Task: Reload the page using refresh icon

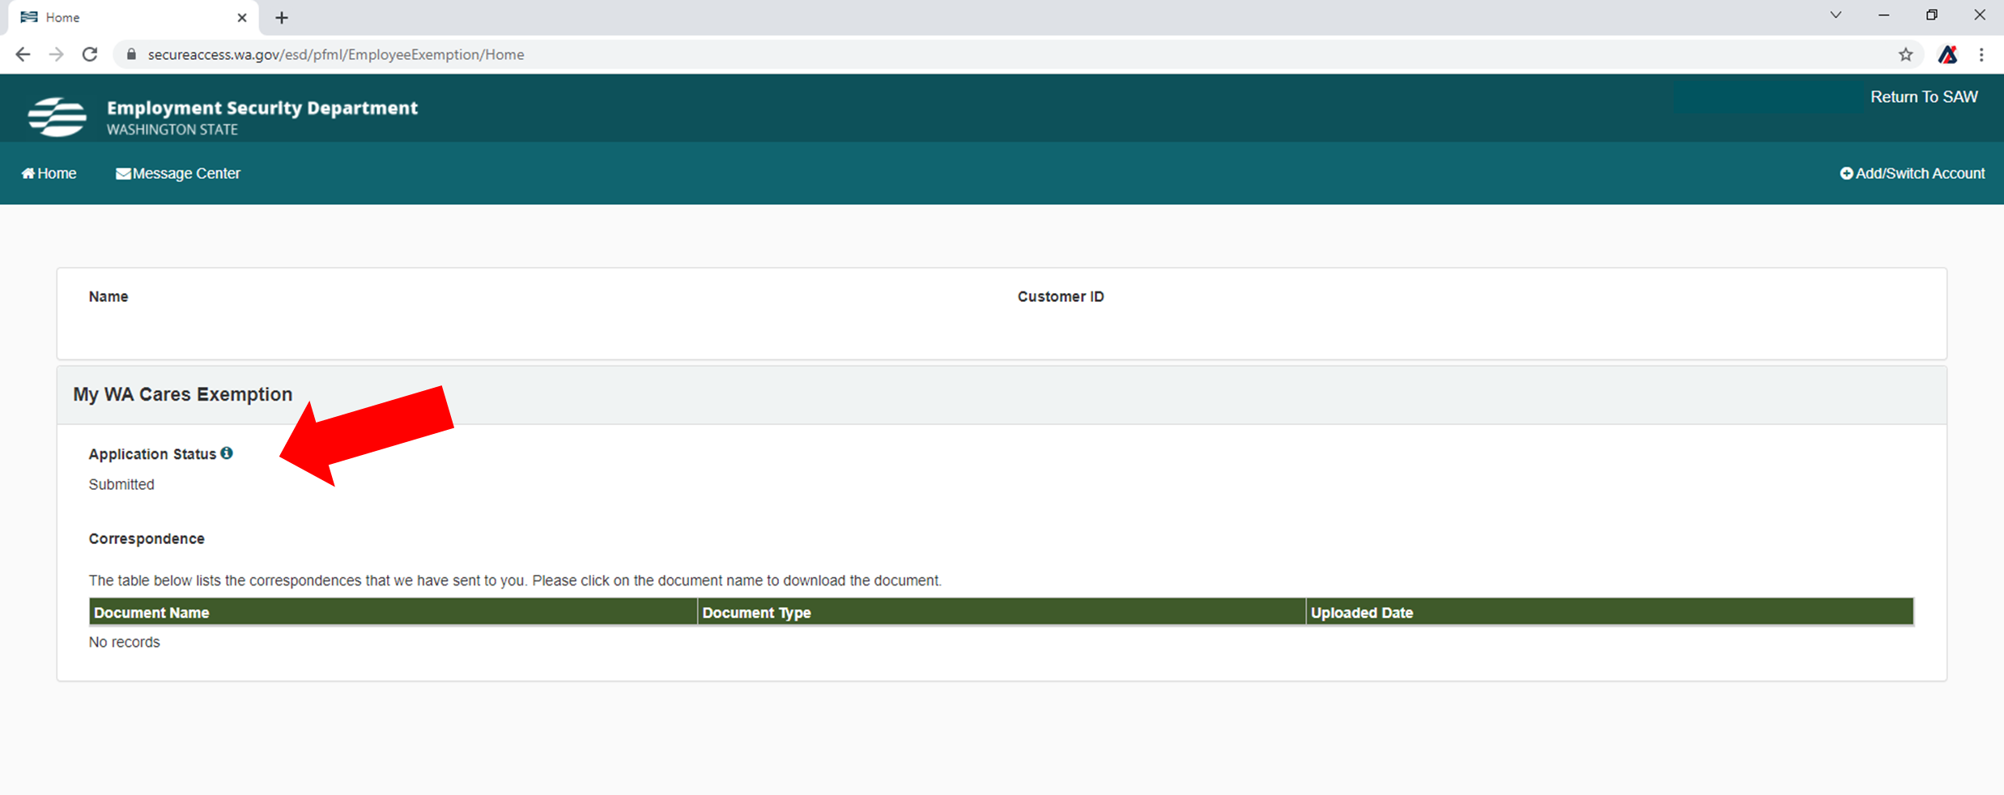Action: [x=90, y=54]
